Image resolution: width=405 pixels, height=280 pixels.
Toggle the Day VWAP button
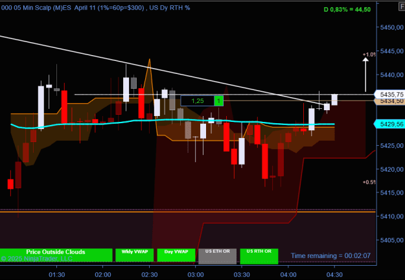(x=176, y=255)
